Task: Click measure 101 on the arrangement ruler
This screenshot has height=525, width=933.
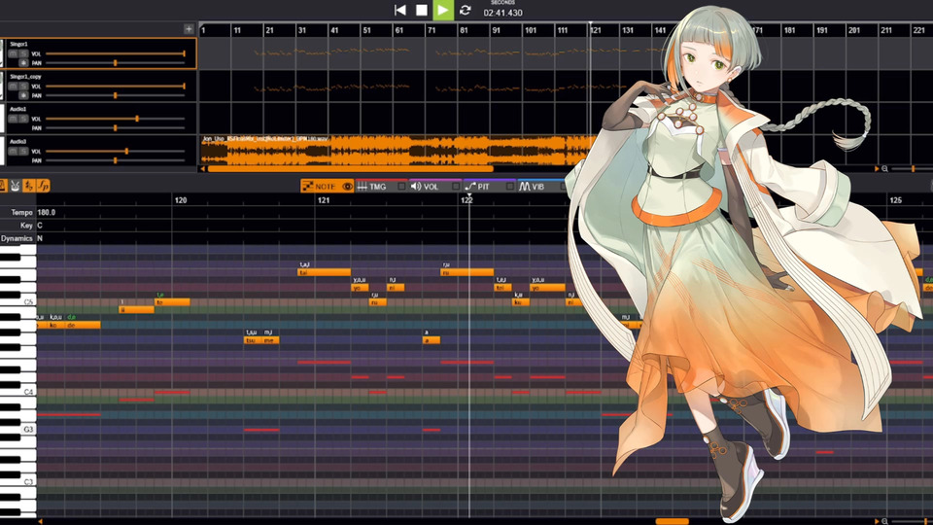Action: click(531, 30)
